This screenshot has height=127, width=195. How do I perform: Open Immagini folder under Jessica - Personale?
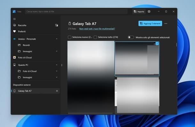point(35,51)
